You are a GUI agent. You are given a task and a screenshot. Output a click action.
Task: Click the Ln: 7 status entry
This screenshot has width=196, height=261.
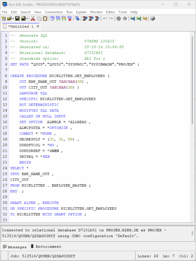[x=169, y=256]
